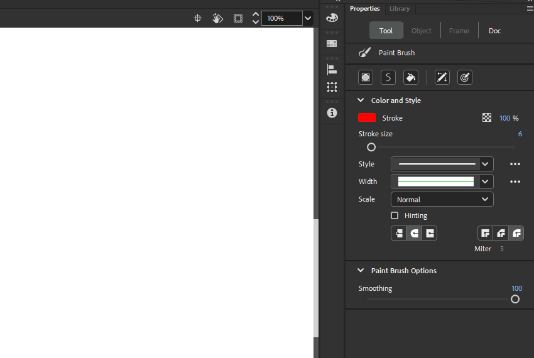Select the Rotation tool icon in stage bar
Image resolution: width=534 pixels, height=358 pixels.
tap(217, 18)
